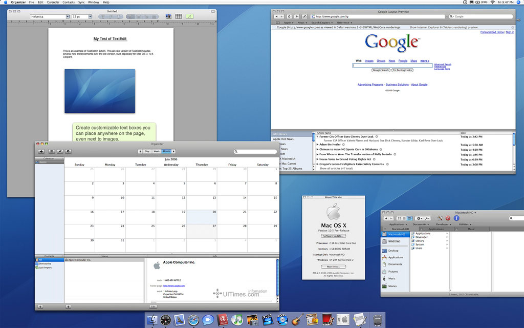The width and height of the screenshot is (524, 328).
Task: Click the wallpaper image in TextEdit document
Action: point(100,91)
